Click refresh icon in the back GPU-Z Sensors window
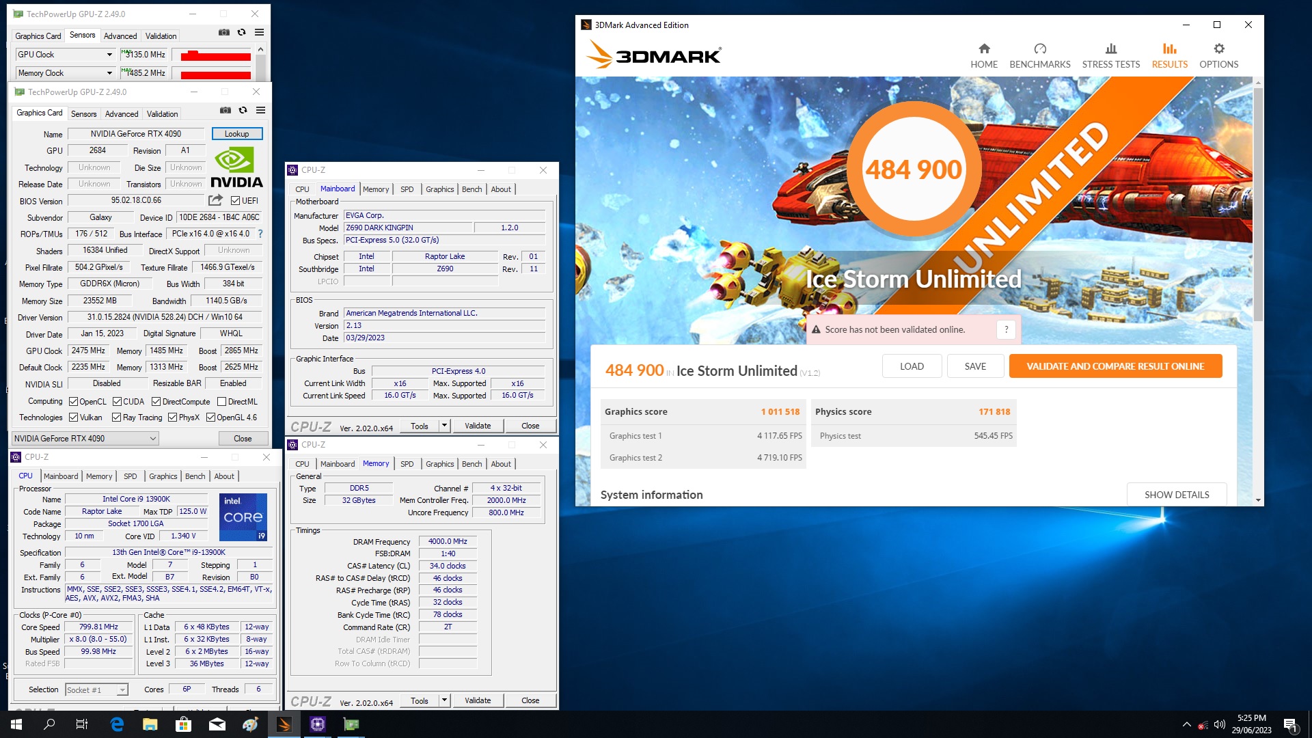 click(x=241, y=32)
